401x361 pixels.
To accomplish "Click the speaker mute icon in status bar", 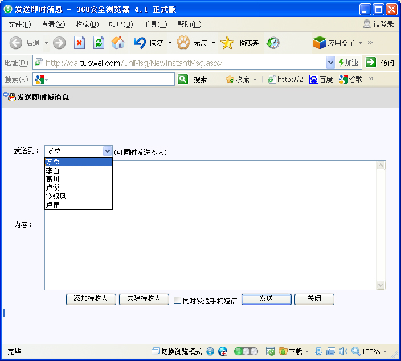I will [x=343, y=352].
